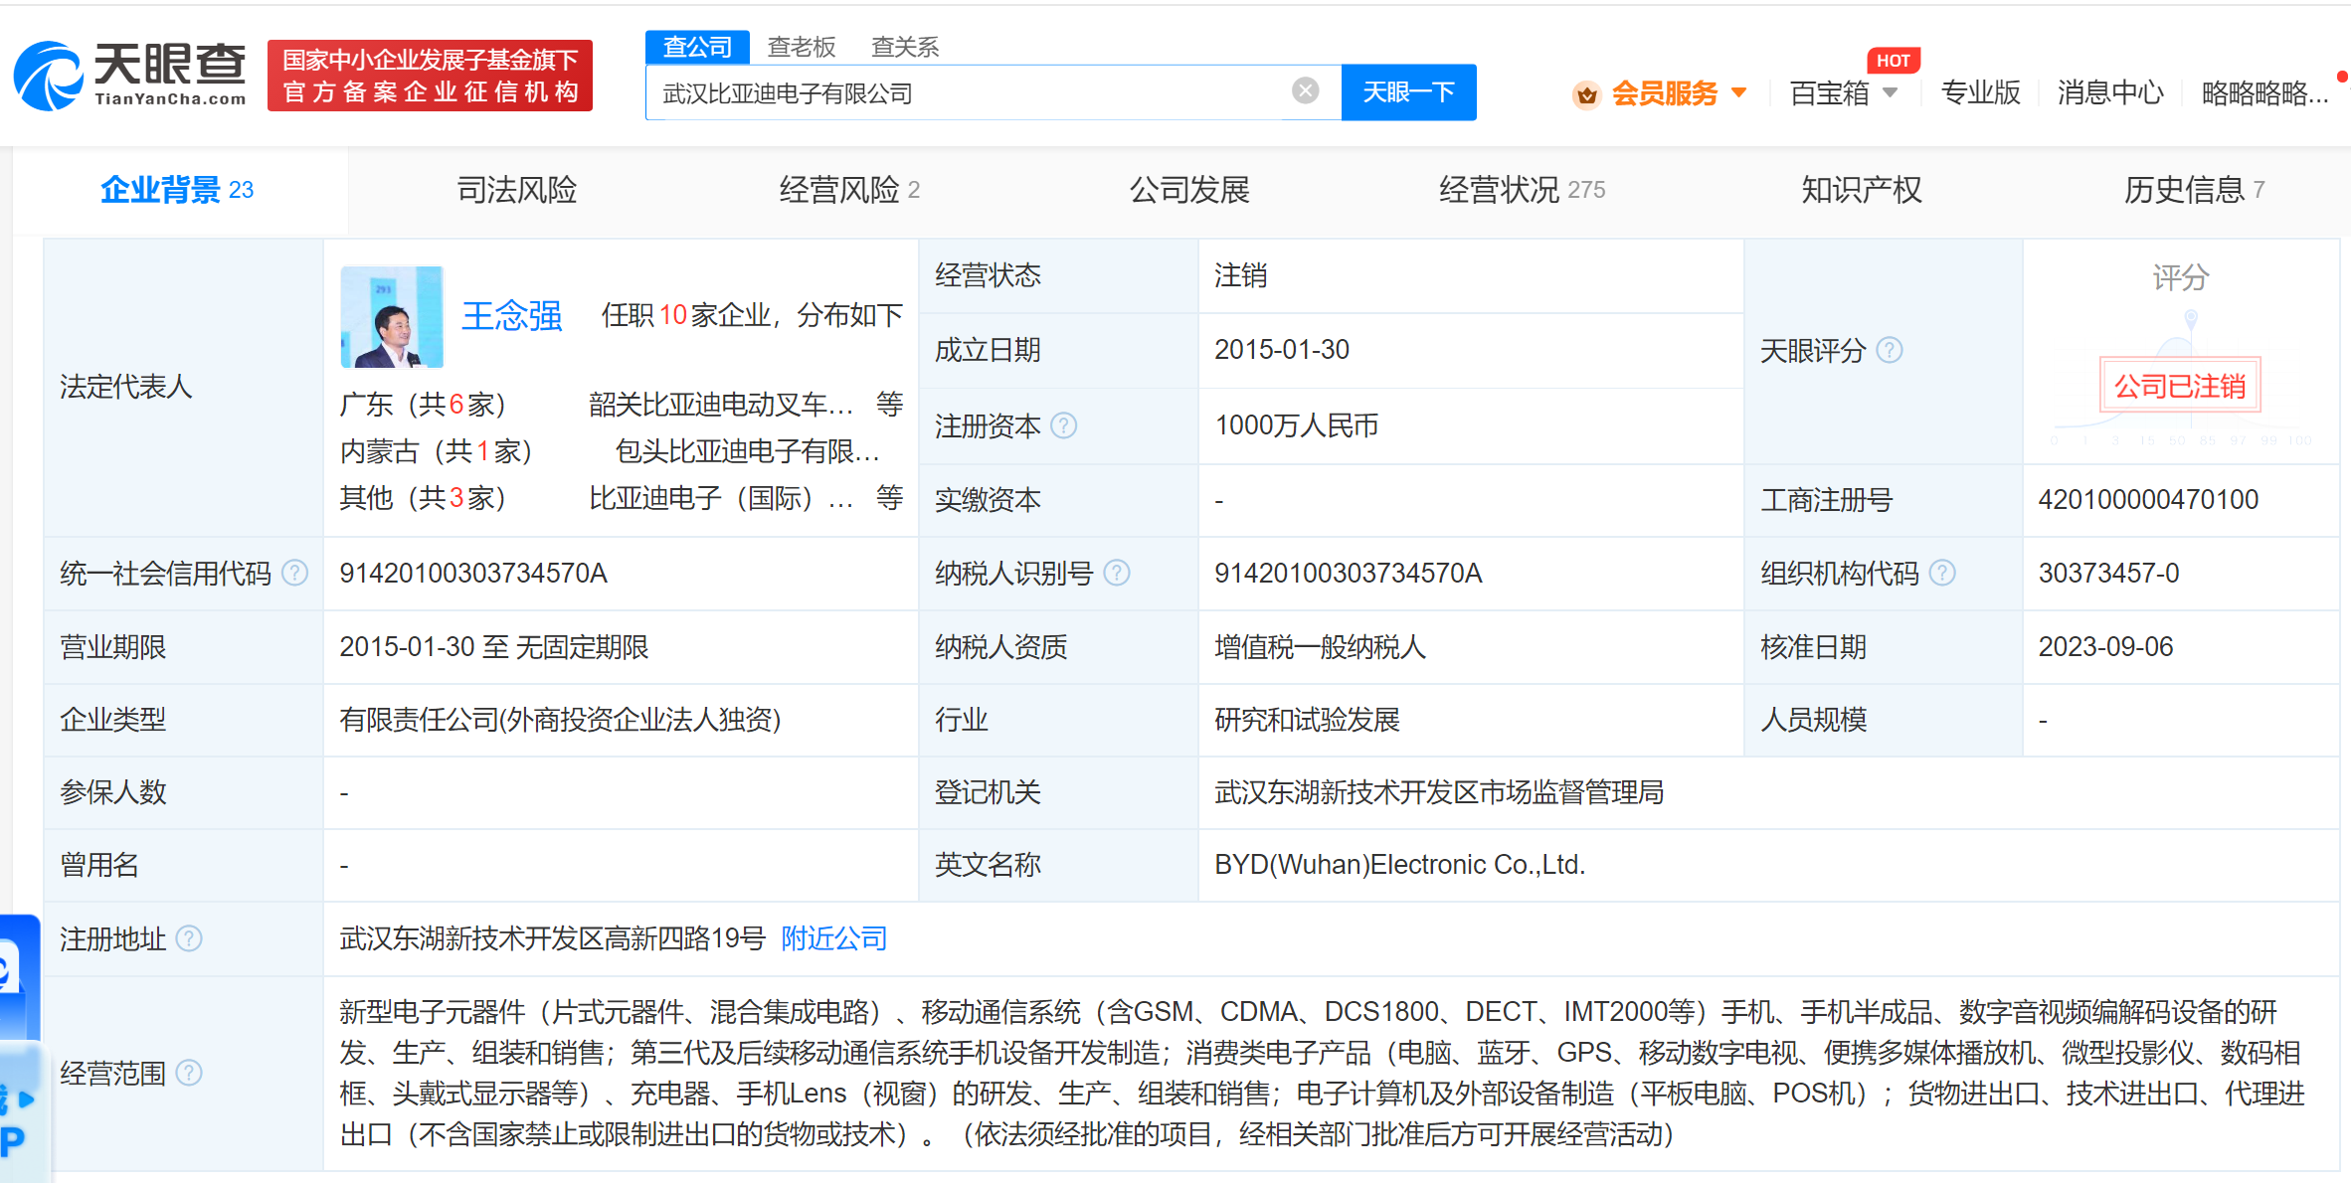Click help icon next to 注册资本
2351x1183 pixels.
[1064, 425]
